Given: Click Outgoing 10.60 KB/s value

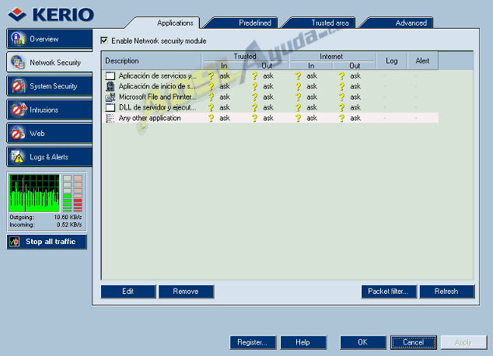Looking at the screenshot, I should point(68,217).
